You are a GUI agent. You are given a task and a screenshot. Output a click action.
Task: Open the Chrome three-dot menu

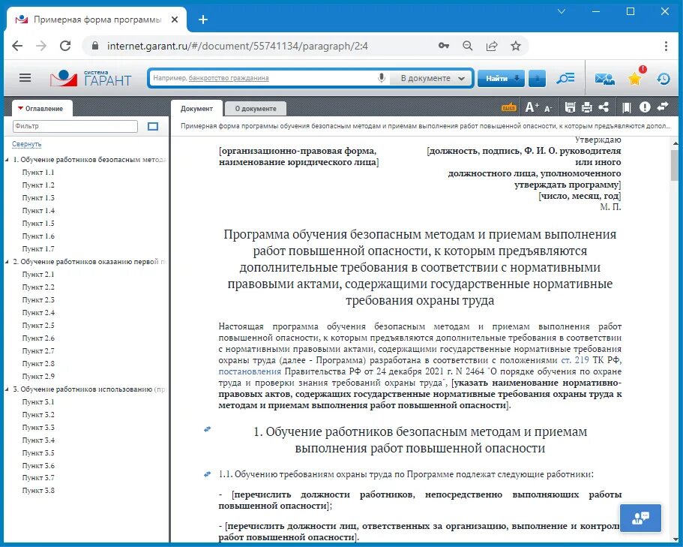click(x=666, y=46)
